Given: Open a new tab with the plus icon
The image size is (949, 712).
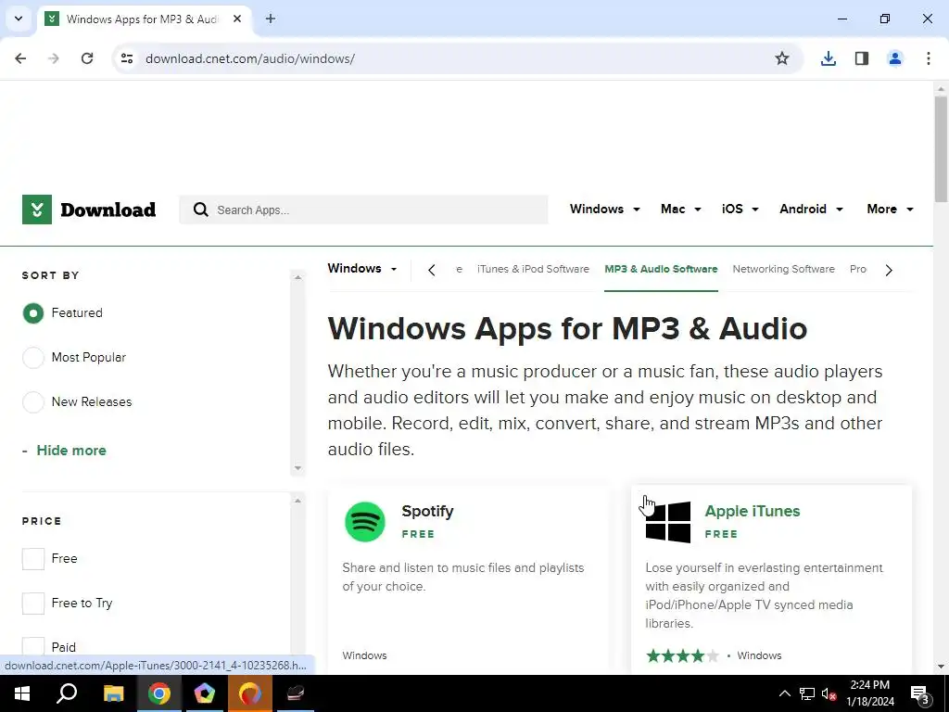Looking at the screenshot, I should tap(271, 19).
